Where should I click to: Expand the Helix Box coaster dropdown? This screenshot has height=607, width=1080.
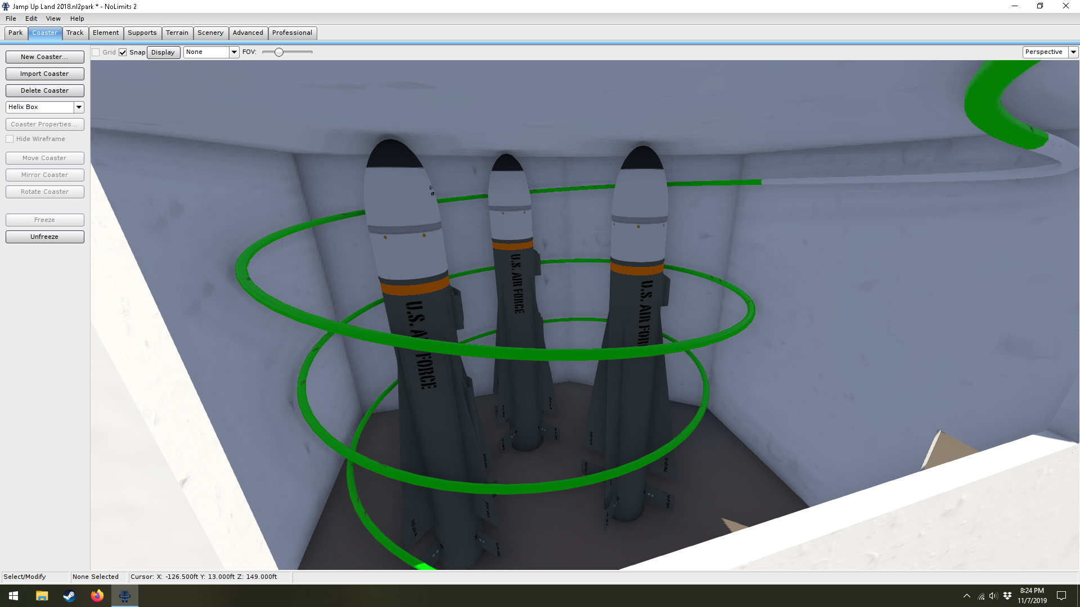click(x=79, y=107)
